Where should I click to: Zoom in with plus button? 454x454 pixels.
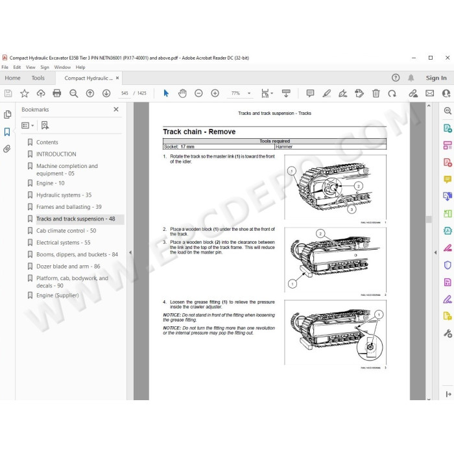[x=215, y=93]
